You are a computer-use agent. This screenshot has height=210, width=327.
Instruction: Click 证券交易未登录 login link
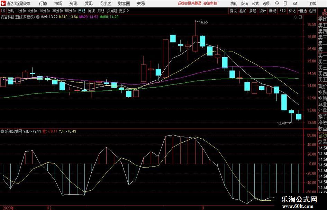(190, 3)
